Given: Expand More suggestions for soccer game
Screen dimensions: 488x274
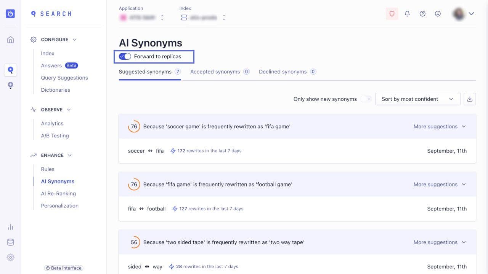Looking at the screenshot, I should [440, 126].
